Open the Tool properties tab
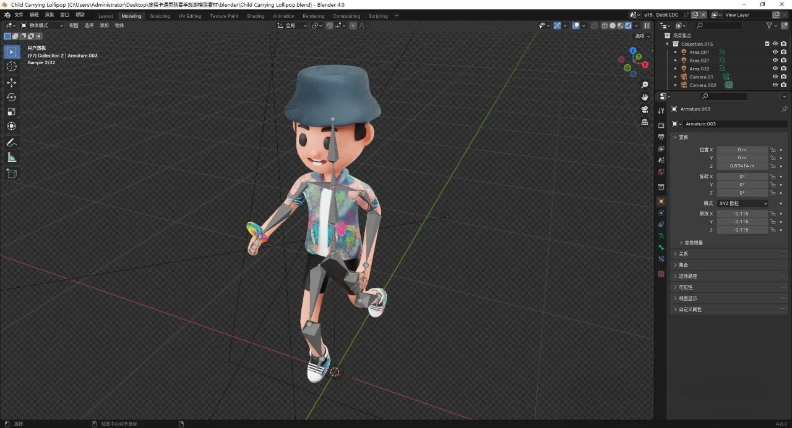Viewport: 792px width, 428px height. (x=661, y=111)
